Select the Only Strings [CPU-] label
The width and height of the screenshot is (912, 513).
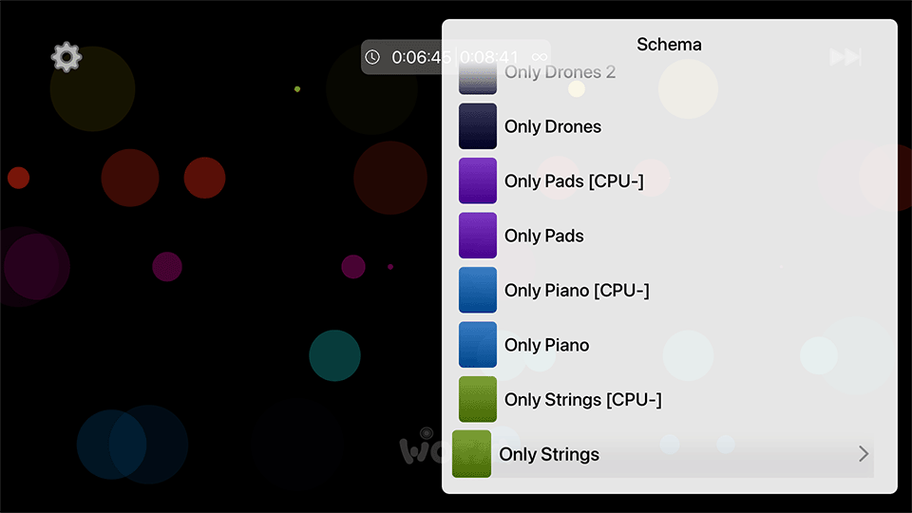coord(583,399)
